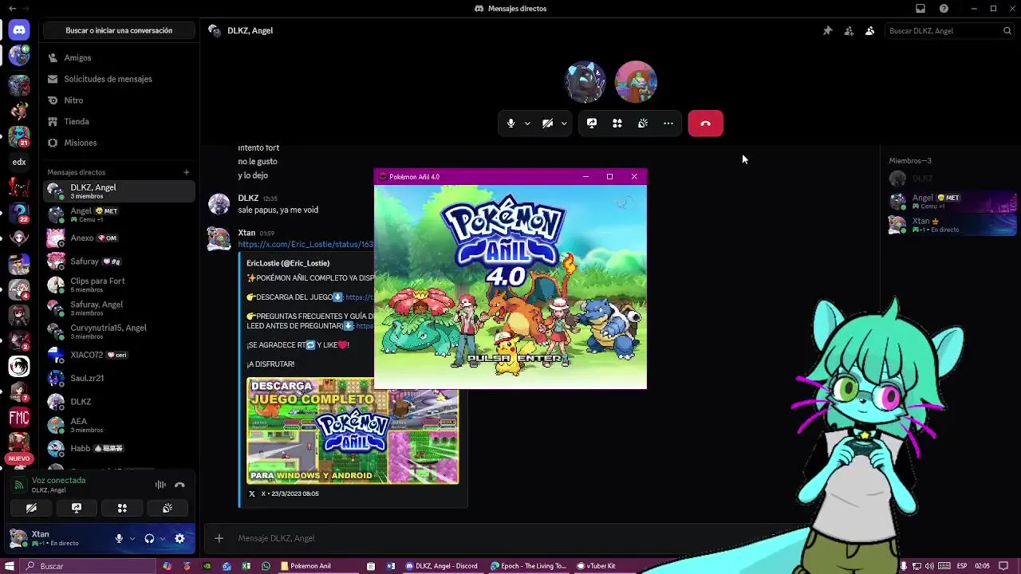Go back with the arrow in the title bar

tap(12, 8)
